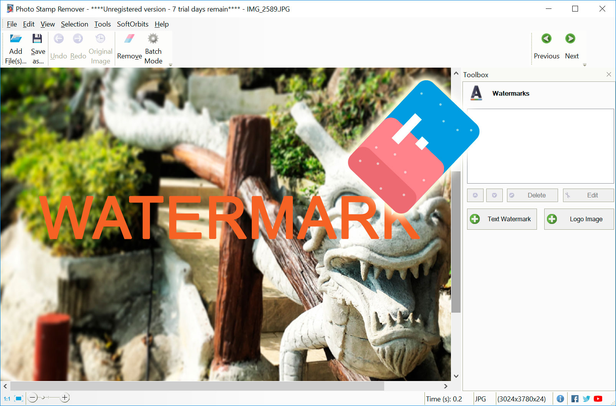Select the Remove tool
Viewport: 616px width, 406px height.
click(x=129, y=47)
